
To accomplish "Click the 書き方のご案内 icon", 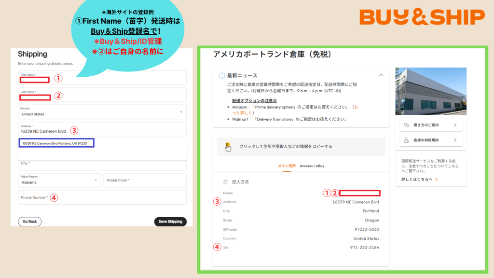I will pos(406,125).
